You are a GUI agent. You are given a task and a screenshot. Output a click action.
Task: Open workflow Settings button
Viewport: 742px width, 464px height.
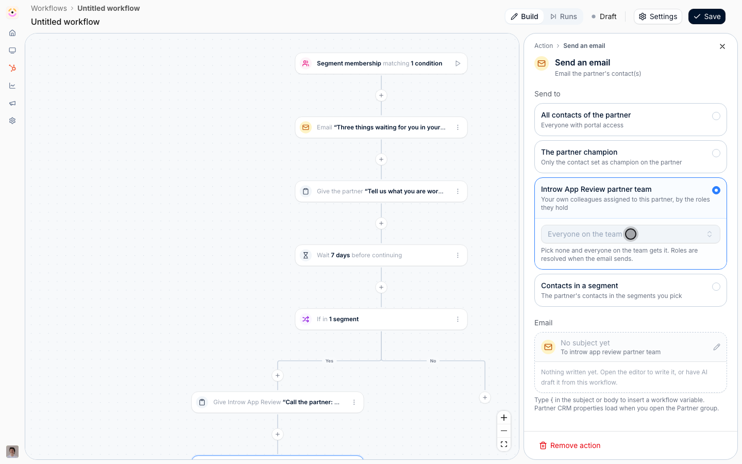coord(658,16)
